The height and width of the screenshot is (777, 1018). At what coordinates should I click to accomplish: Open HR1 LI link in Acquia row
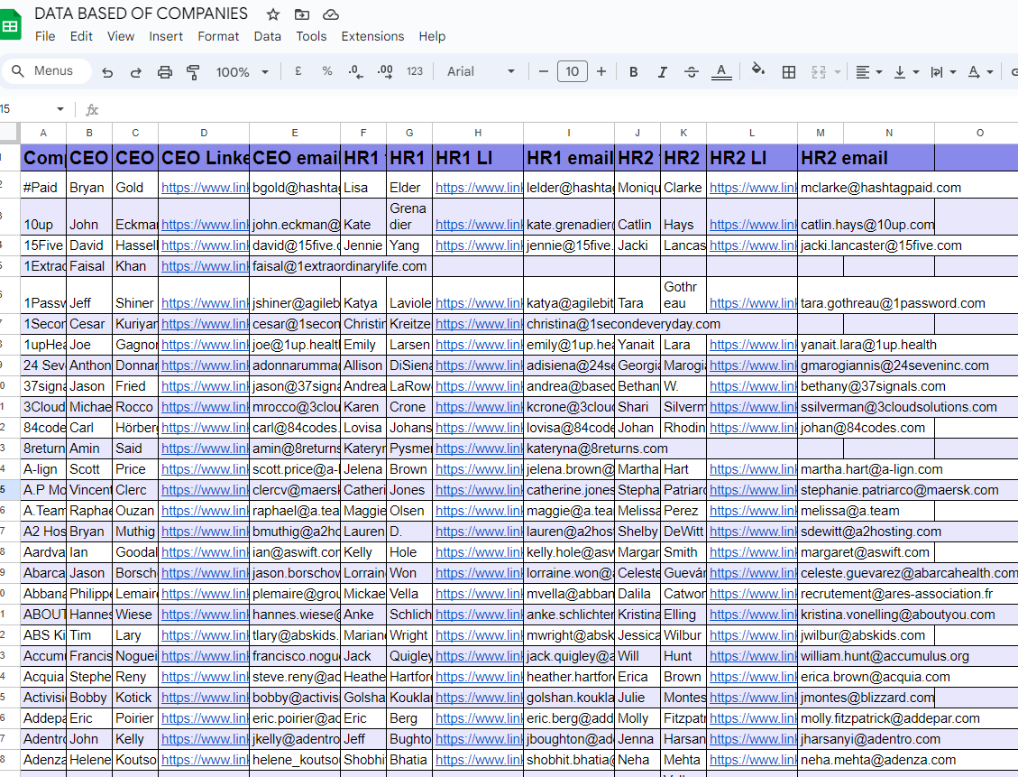click(x=479, y=677)
